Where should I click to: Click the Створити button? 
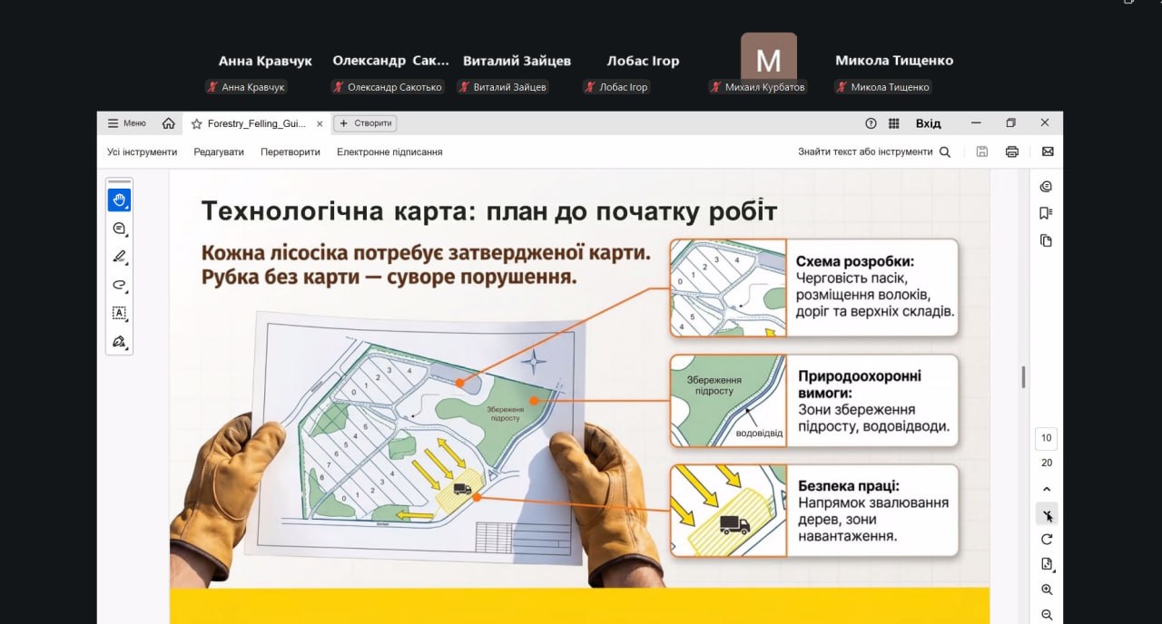click(x=365, y=123)
